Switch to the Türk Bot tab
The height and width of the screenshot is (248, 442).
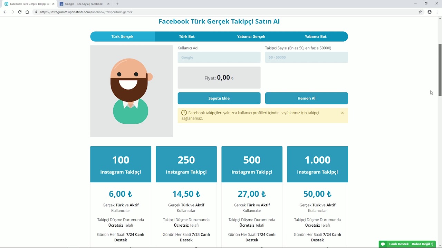187,37
